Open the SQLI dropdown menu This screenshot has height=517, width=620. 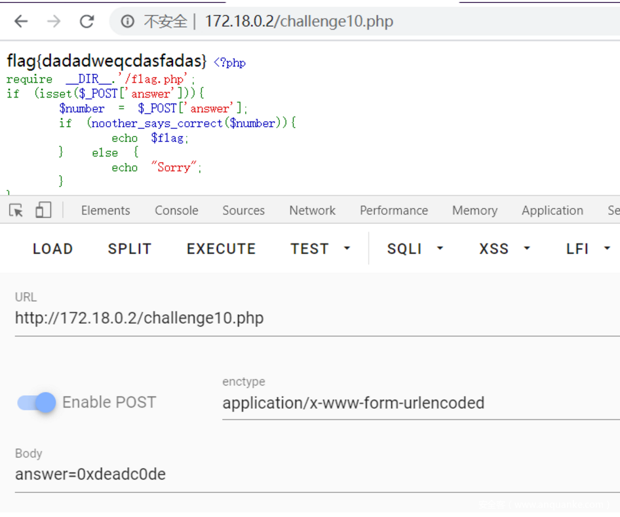[x=415, y=249]
